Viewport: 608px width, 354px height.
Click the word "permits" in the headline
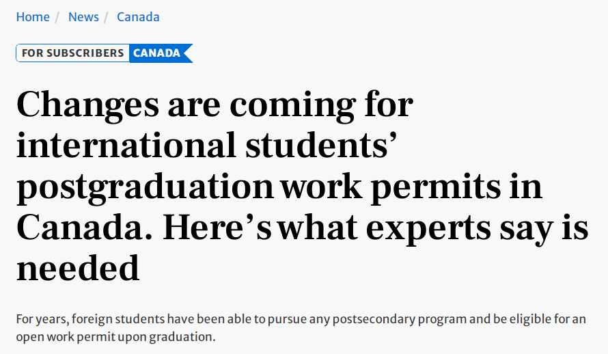(436, 188)
